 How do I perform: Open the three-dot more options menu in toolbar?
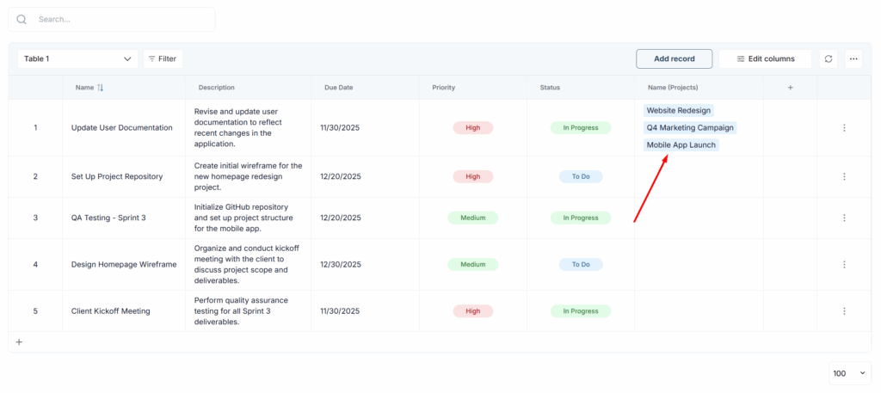[x=853, y=58]
